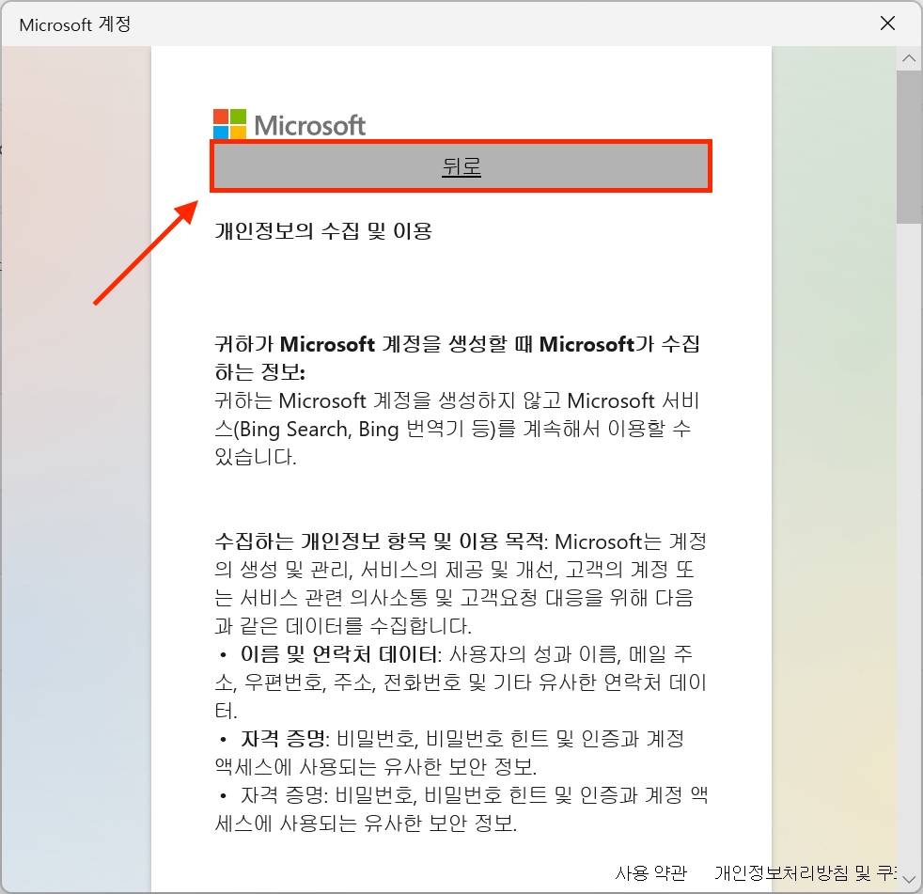Click the bold text 수집하는 개인정보 항목 및 이용 목적
923x894 pixels.
click(x=380, y=541)
